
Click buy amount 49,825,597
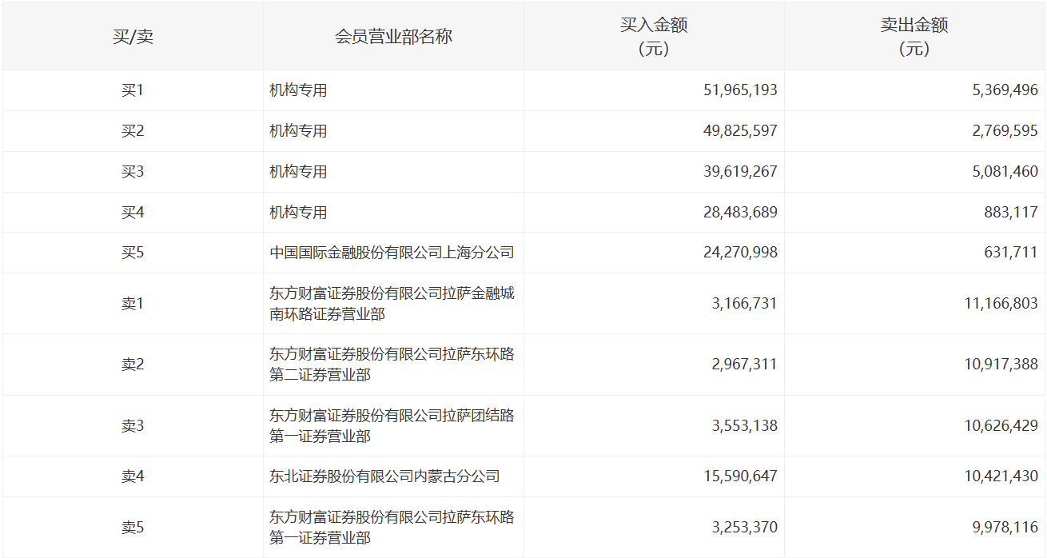pos(740,131)
